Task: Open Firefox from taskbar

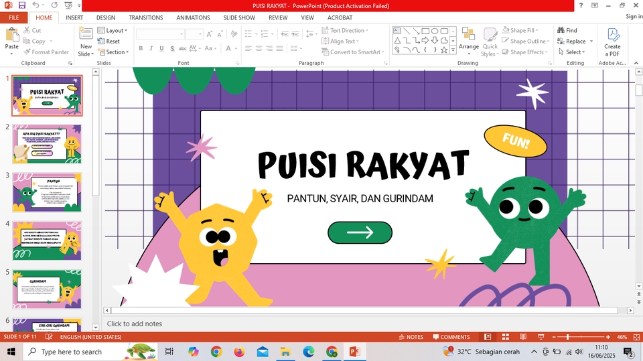Action: (x=239, y=352)
